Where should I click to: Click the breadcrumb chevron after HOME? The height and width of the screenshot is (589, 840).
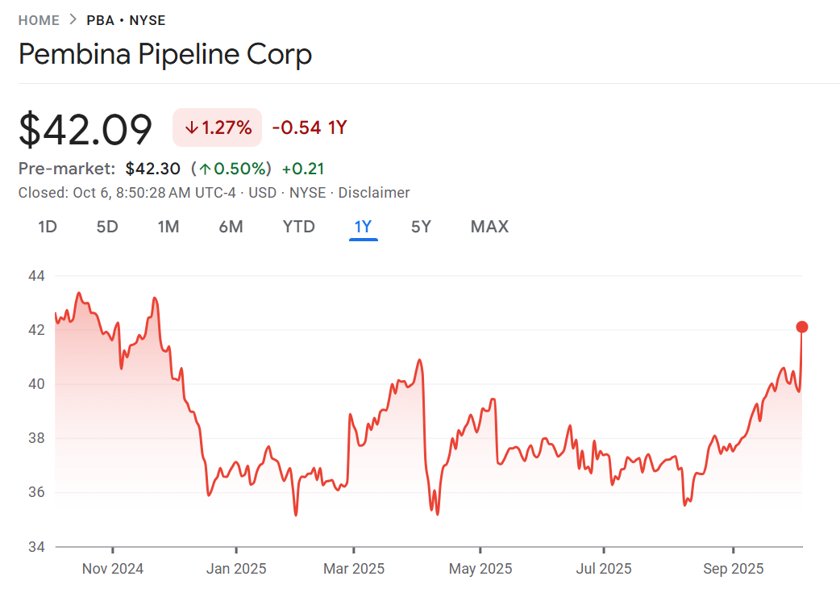tap(73, 20)
